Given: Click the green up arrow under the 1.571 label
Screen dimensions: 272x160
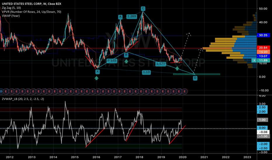Looking at the screenshot, I should [x=177, y=68].
